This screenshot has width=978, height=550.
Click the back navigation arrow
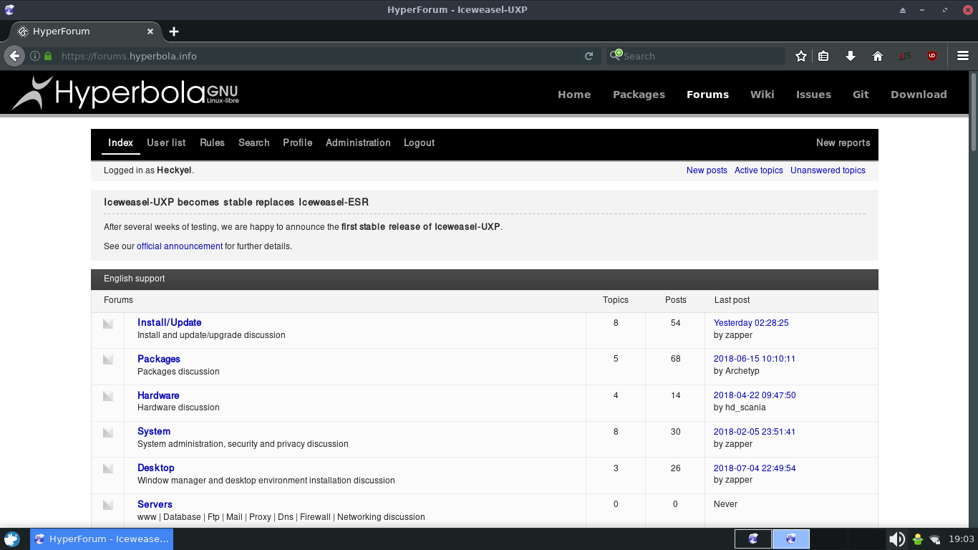[x=14, y=56]
